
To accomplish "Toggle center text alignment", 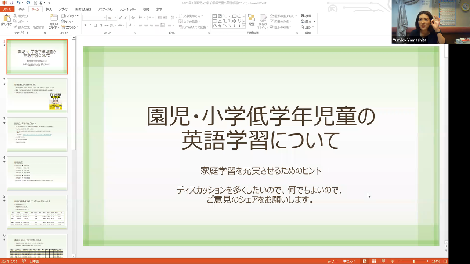I will click(146, 25).
